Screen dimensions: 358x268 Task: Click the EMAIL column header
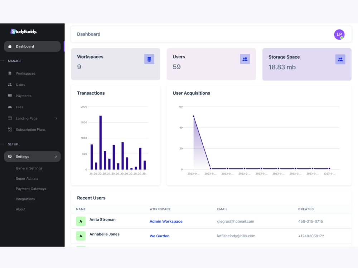click(x=222, y=209)
